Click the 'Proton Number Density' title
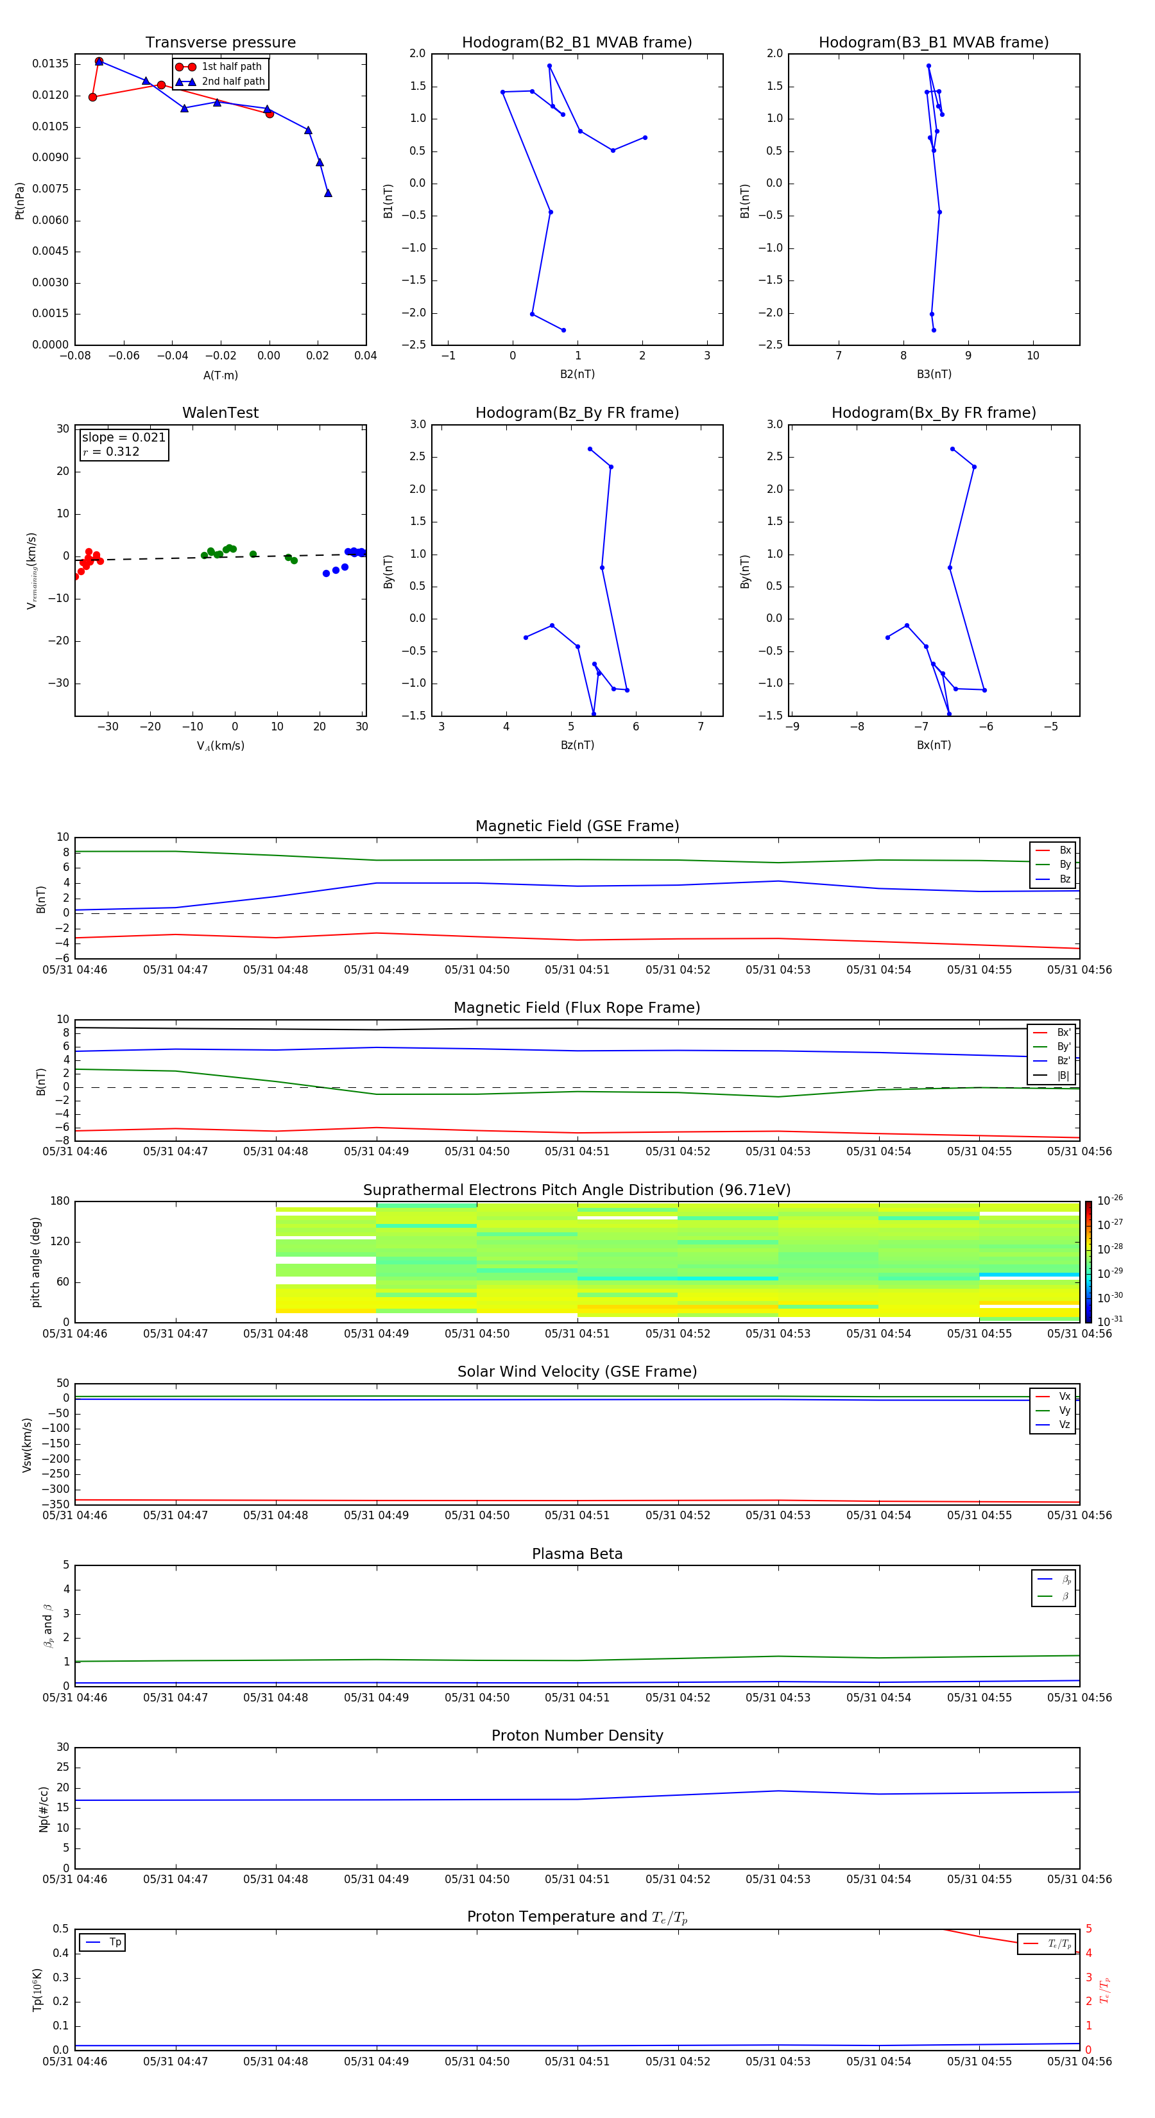Image resolution: width=1155 pixels, height=2118 pixels. (x=577, y=1735)
